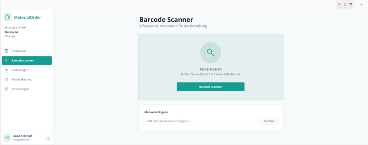Image resolution: width=368 pixels, height=145 pixels.
Task: Open the Einstellungen gear icon
Action: (7, 89)
